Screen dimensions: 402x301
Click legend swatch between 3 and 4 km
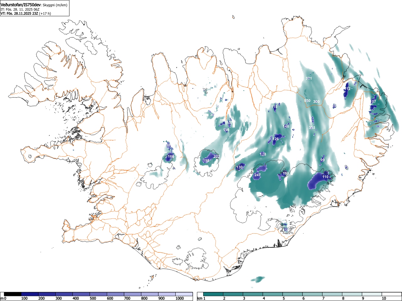[253, 294]
